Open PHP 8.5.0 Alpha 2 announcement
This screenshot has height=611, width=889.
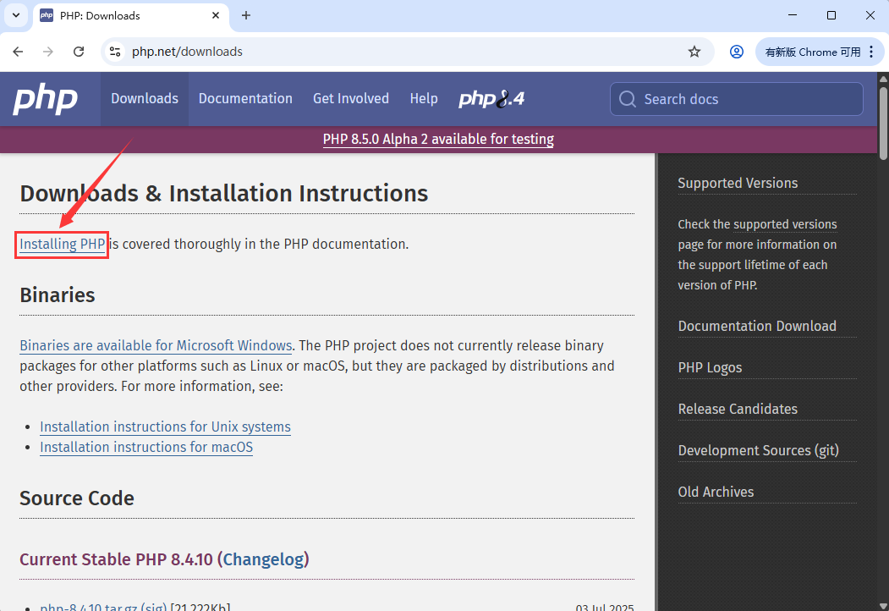(438, 139)
